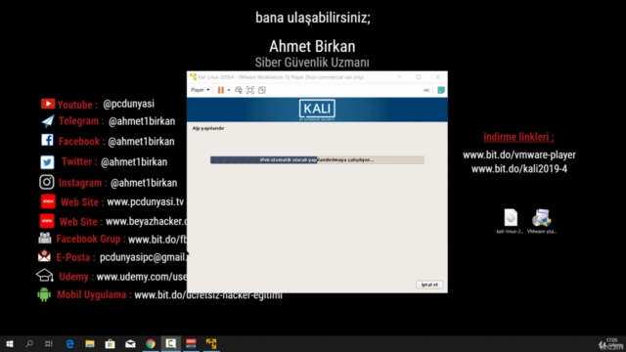Click the double-chevron collapse toolbar icon
Viewport: 626px width, 352px height.
coord(426,90)
